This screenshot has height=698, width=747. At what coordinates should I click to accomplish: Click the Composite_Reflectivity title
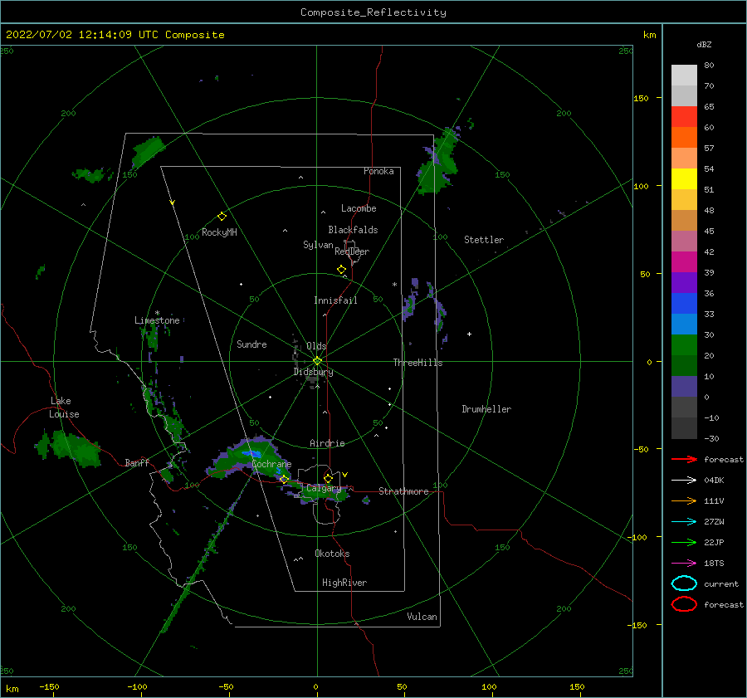coord(373,12)
